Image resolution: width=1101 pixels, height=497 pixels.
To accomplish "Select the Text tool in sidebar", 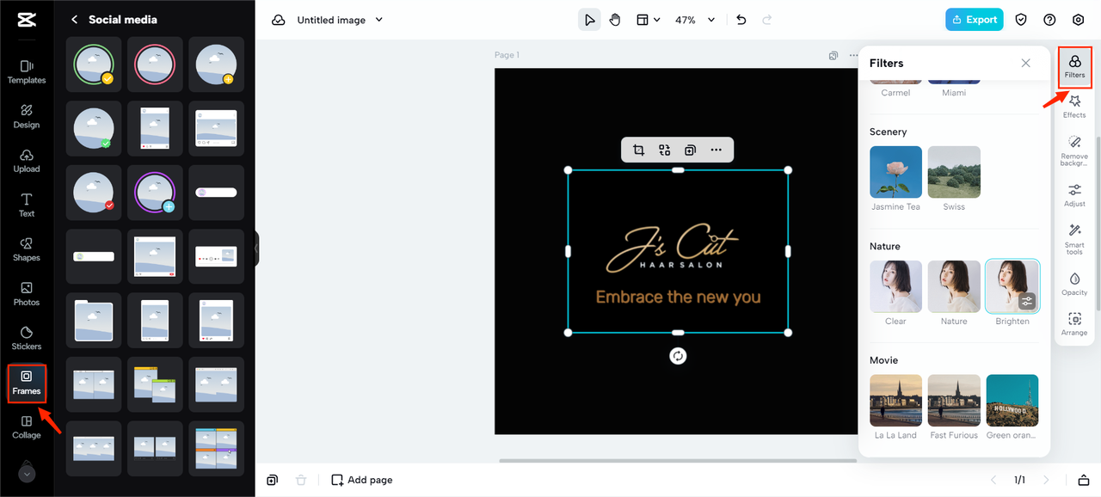I will click(x=27, y=205).
